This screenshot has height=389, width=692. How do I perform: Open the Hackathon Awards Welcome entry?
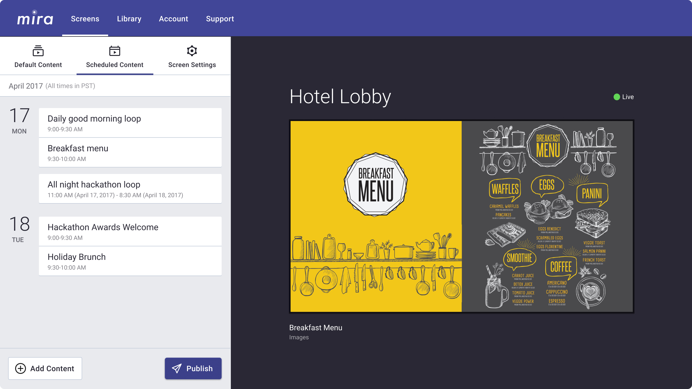pos(130,231)
